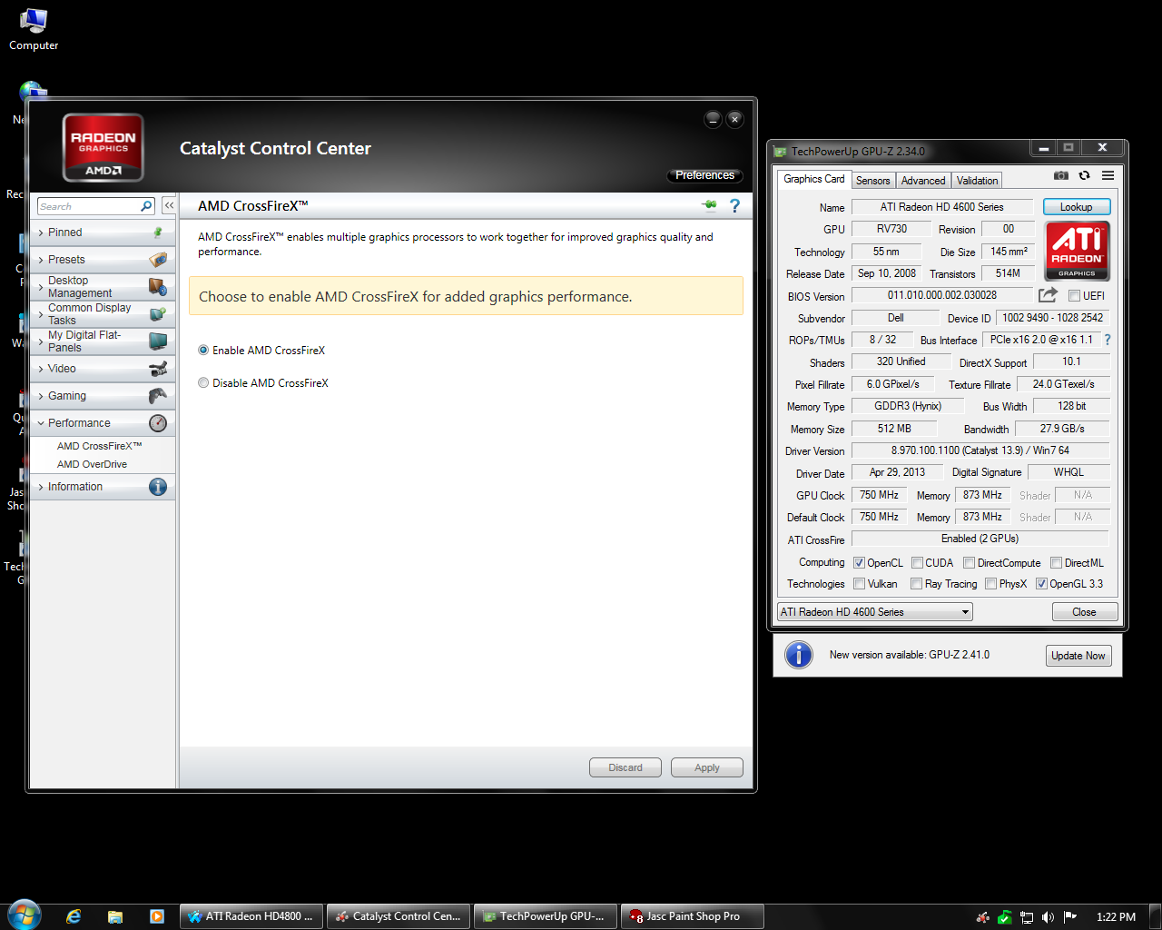Expand the Pinned section in Catalyst sidebar
This screenshot has width=1162, height=930.
[103, 232]
